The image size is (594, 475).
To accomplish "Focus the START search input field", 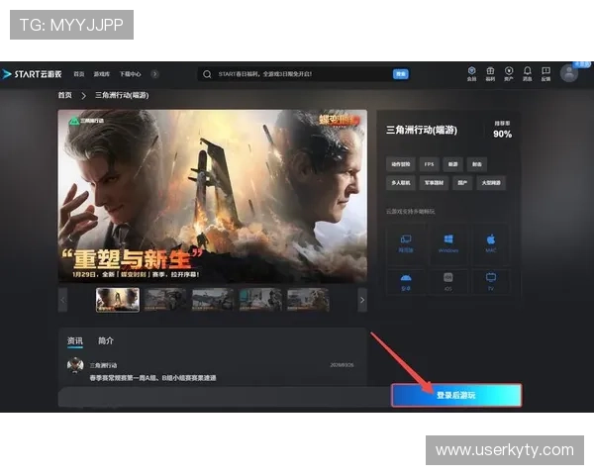I will click(303, 74).
